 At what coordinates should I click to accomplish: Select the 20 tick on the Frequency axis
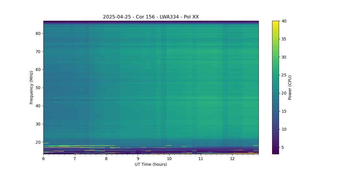click(38, 142)
